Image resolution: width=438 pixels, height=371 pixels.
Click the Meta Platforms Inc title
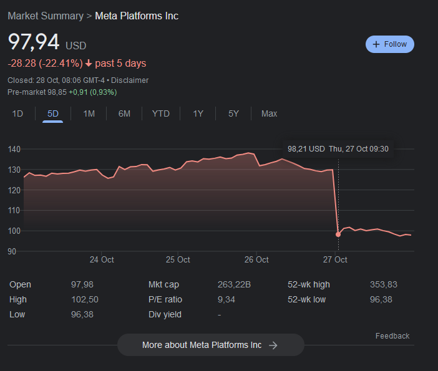tap(137, 16)
